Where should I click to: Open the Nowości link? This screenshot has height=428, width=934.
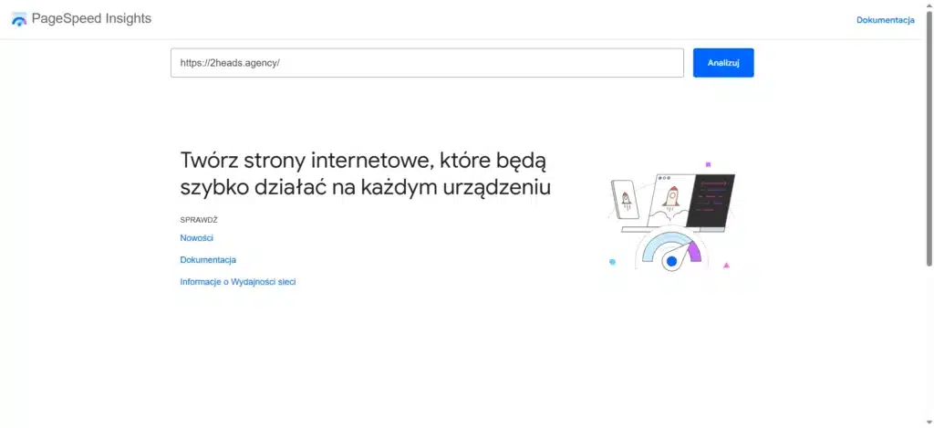197,238
